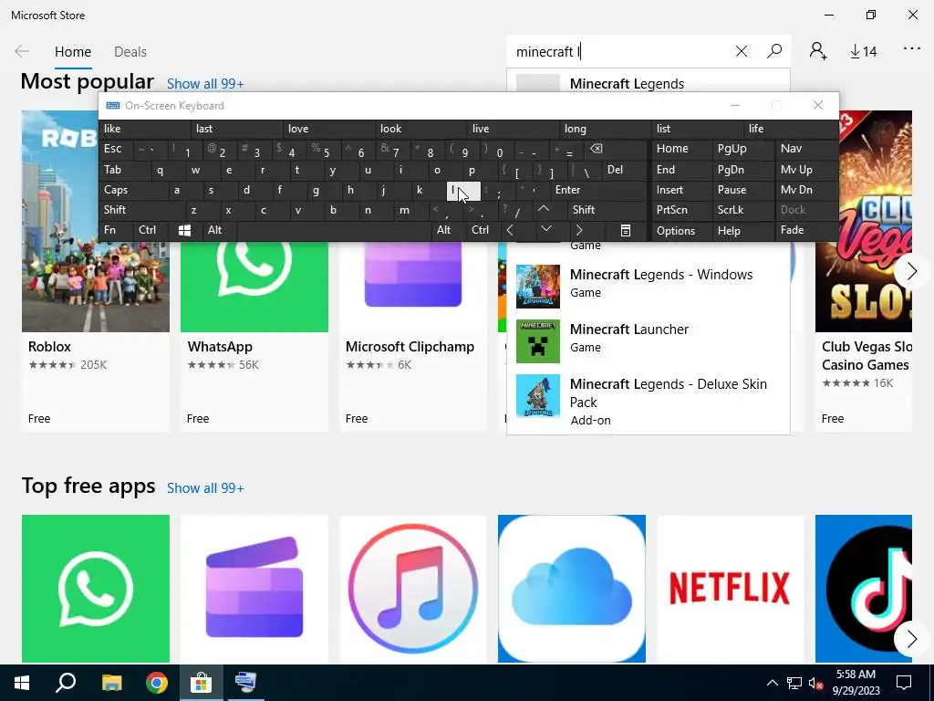
Task: Toggle the left Ctrl key on On-Screen Keyboard
Action: point(150,230)
